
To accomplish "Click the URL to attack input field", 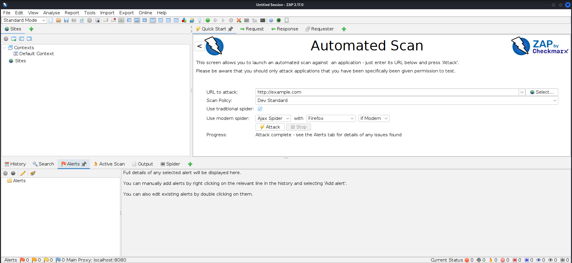I will click(x=387, y=92).
